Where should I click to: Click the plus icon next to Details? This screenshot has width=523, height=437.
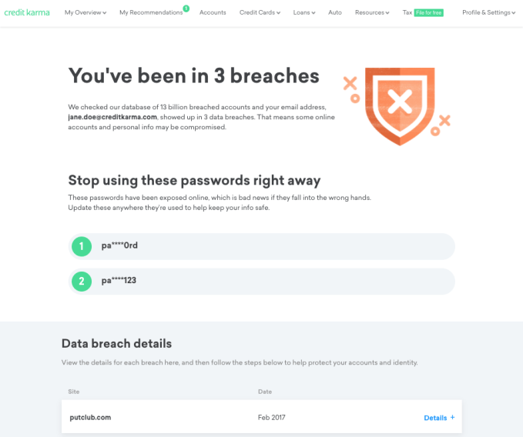(x=453, y=418)
